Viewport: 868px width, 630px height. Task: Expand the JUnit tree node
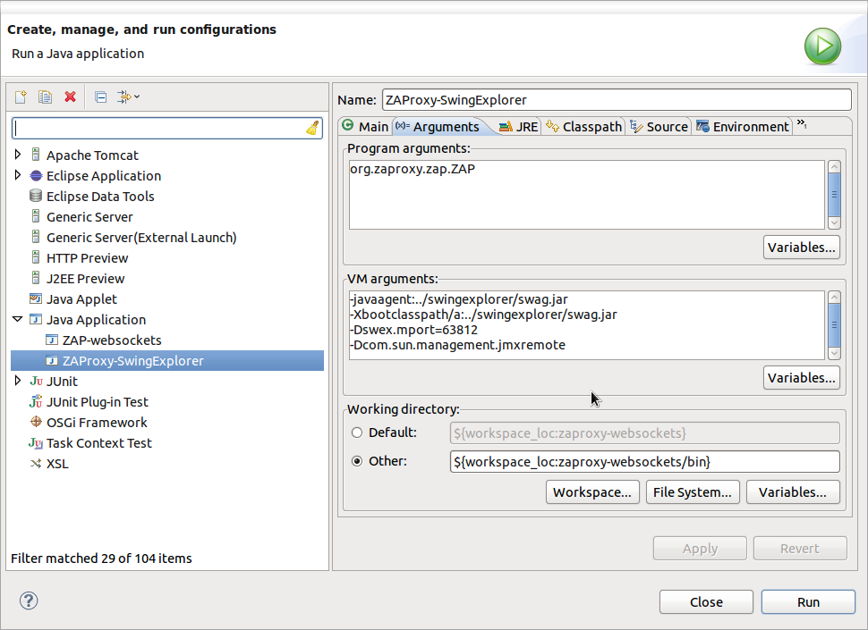18,380
